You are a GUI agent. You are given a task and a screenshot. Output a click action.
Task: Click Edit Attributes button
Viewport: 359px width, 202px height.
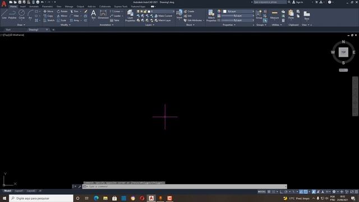pyautogui.click(x=193, y=20)
